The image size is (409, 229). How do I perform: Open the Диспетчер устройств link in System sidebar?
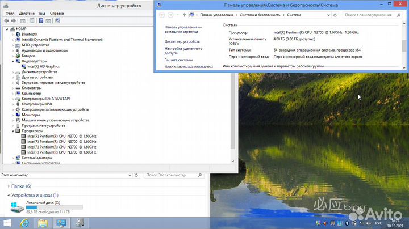click(x=182, y=41)
